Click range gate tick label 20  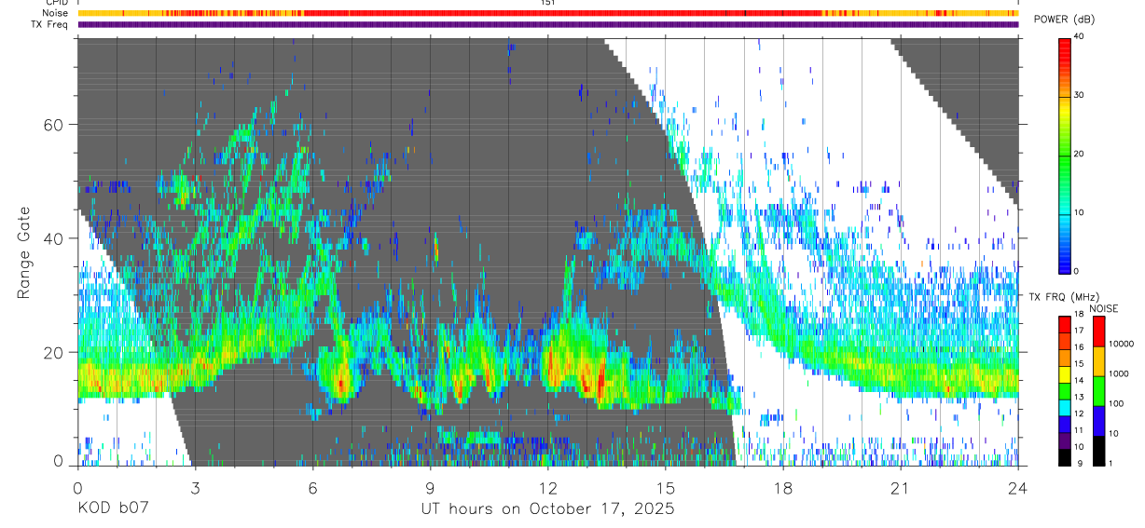tap(53, 352)
